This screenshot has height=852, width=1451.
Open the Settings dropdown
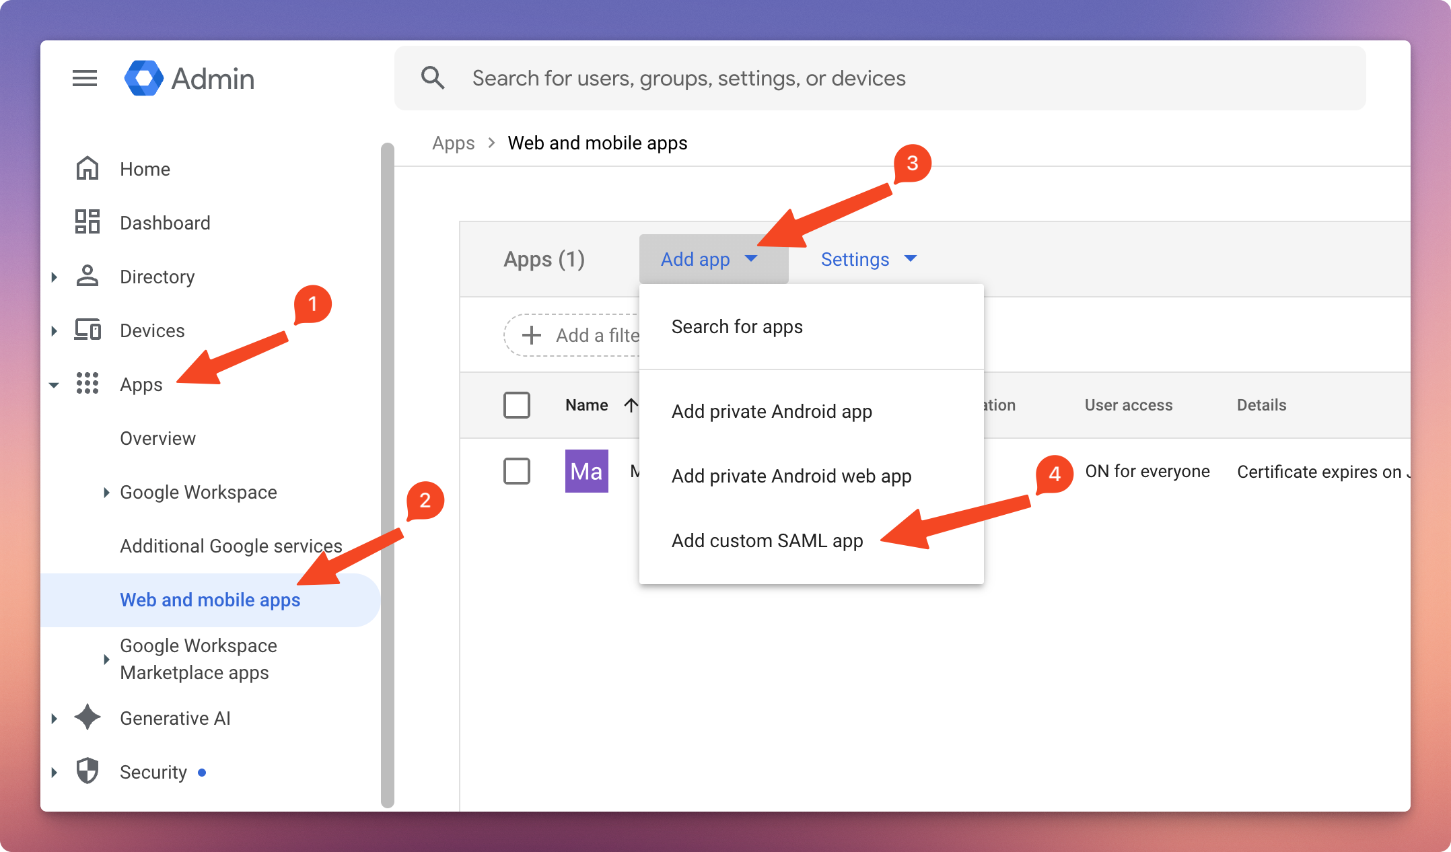click(x=868, y=259)
